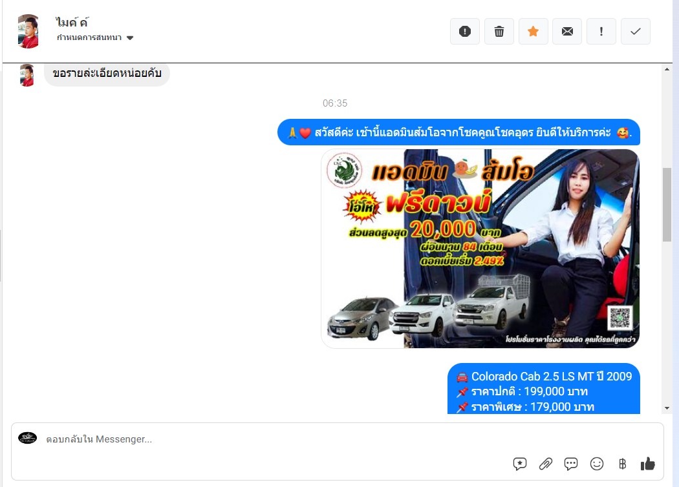Image resolution: width=679 pixels, height=487 pixels.
Task: Click the baht payment request icon
Action: coord(622,464)
